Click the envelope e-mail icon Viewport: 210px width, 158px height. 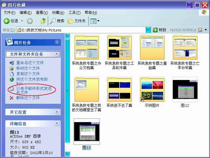coord(12,88)
